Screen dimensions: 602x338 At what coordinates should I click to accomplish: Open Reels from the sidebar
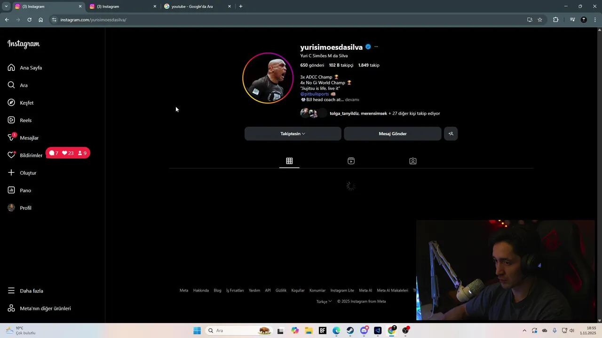(x=20, y=120)
